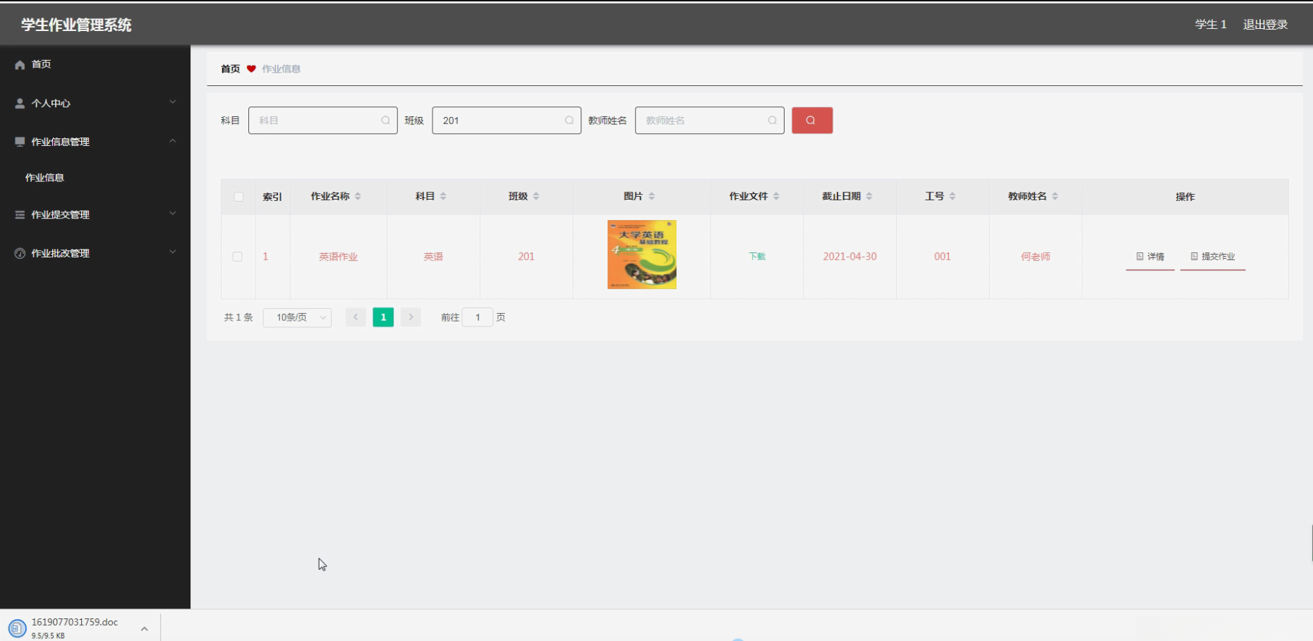1313x641 pixels.
Task: Check the row 1 英语作业 checkbox
Action: click(x=238, y=257)
